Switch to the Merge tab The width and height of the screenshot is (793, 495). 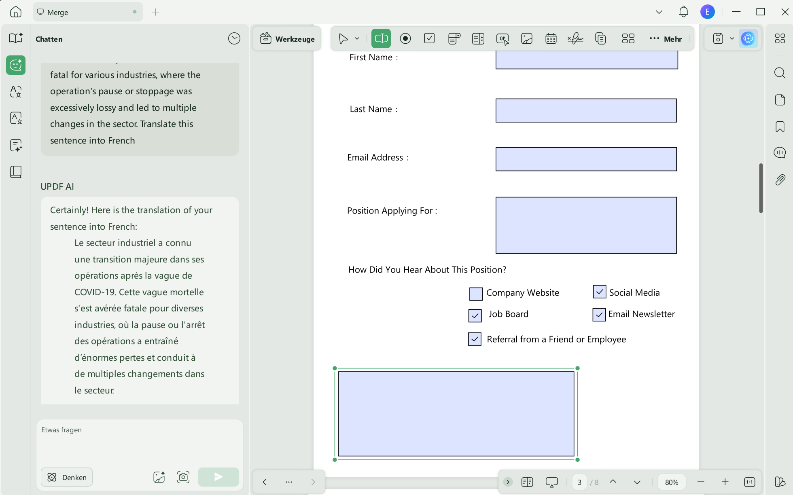pos(88,12)
